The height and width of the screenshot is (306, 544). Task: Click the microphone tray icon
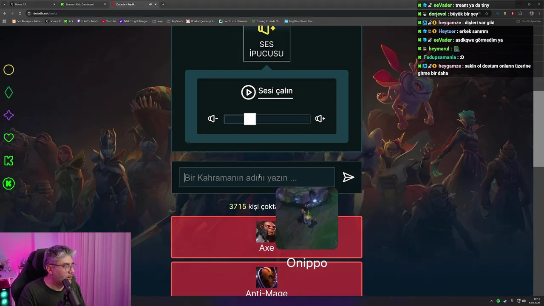click(512, 301)
